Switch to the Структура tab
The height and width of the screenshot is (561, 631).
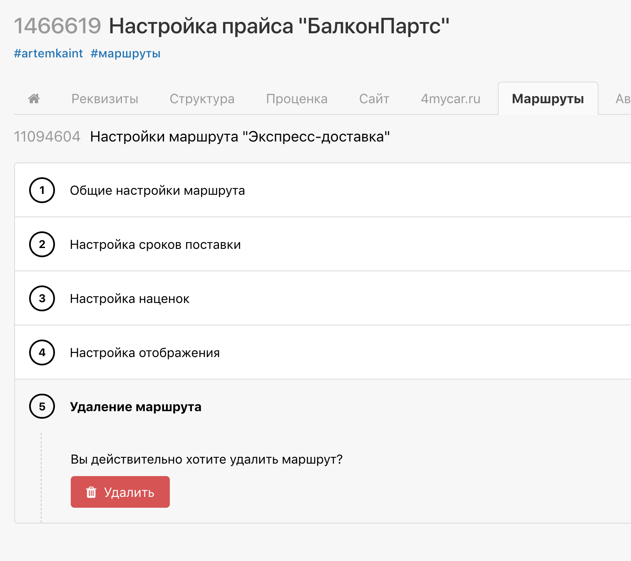(202, 99)
